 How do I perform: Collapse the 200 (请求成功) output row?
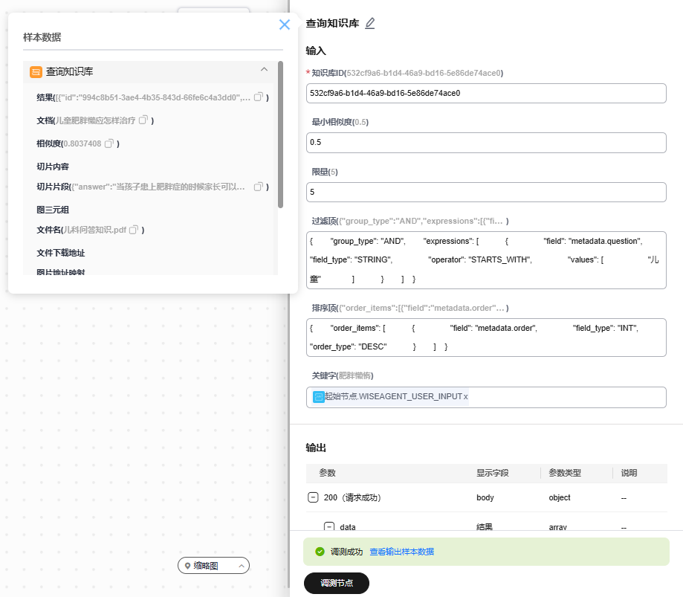313,497
